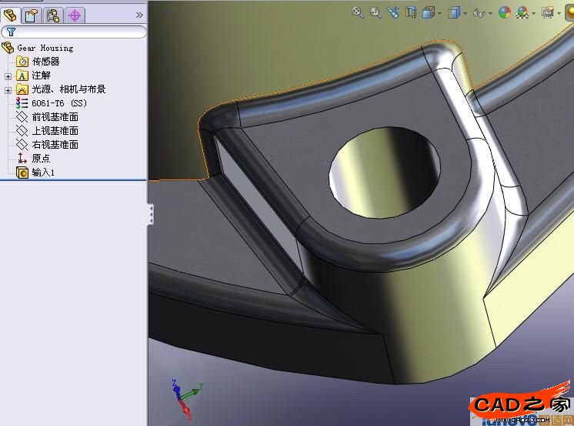Switch to the PropertyManager tab
The image size is (574, 426).
point(32,14)
